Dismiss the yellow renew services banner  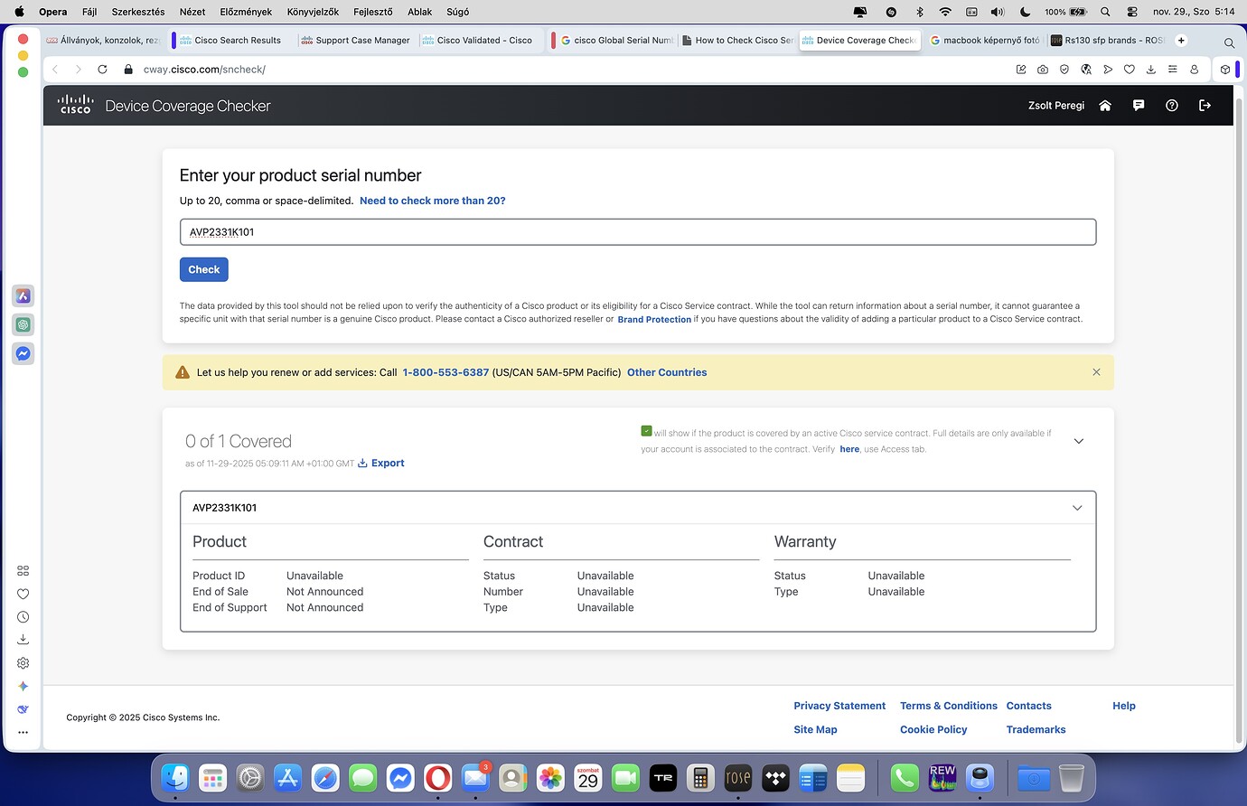pos(1096,372)
